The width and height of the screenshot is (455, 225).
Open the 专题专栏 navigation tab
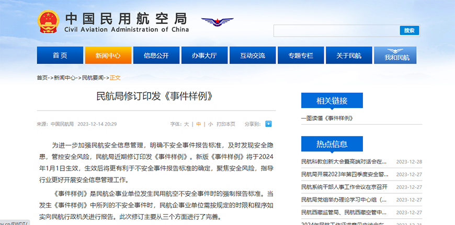[x=301, y=55]
